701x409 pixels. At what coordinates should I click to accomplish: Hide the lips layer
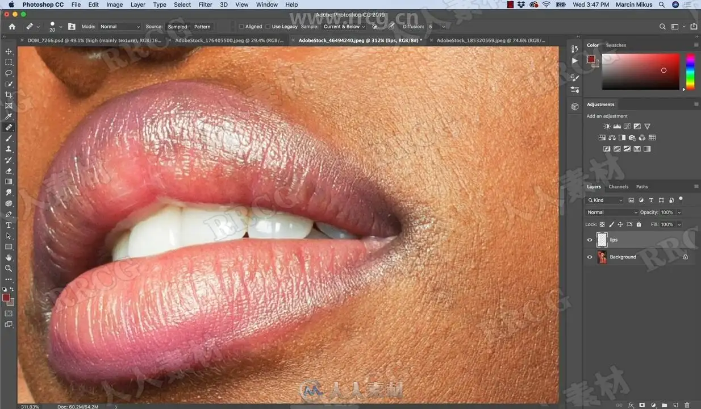pyautogui.click(x=589, y=240)
